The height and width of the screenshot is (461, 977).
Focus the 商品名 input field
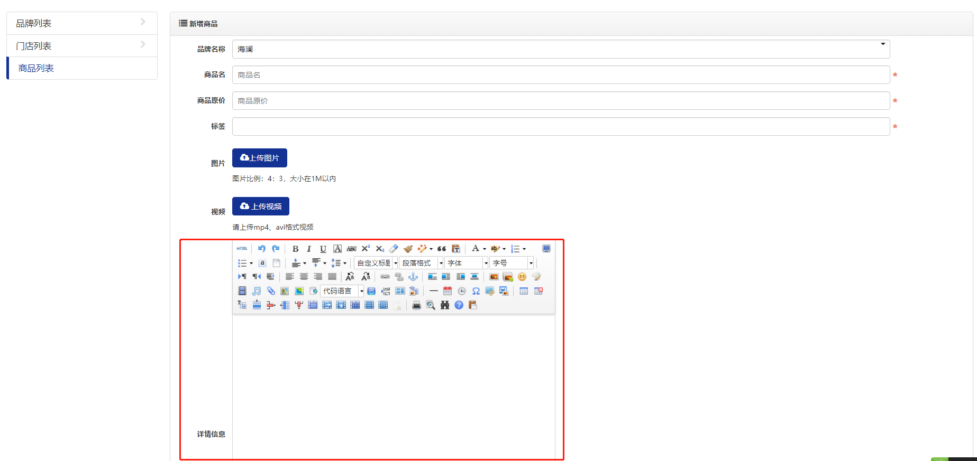tap(561, 75)
